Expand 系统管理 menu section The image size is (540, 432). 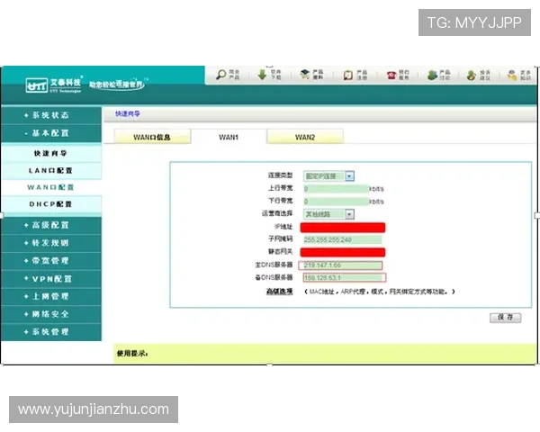pyautogui.click(x=51, y=332)
